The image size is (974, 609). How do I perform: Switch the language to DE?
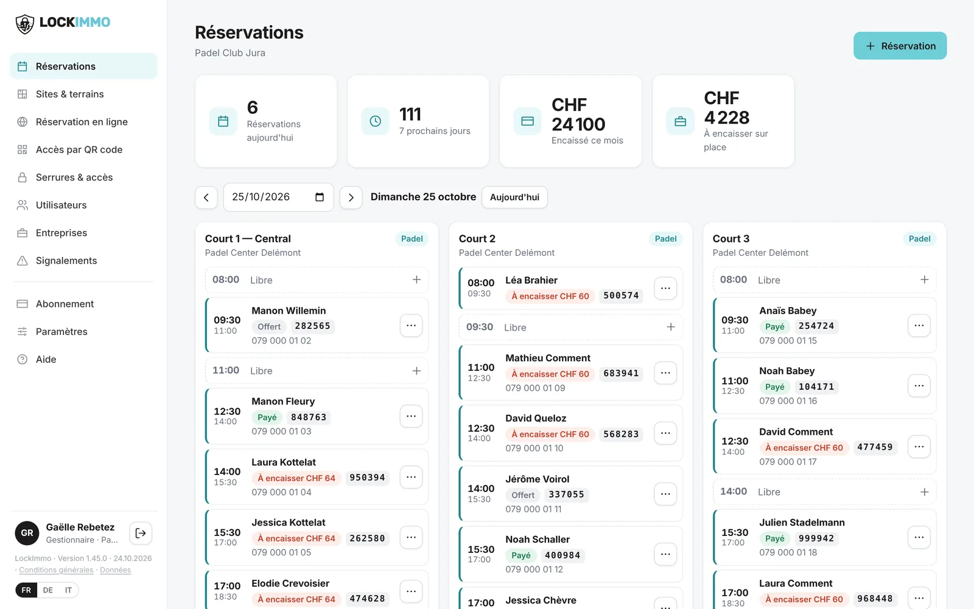[48, 590]
